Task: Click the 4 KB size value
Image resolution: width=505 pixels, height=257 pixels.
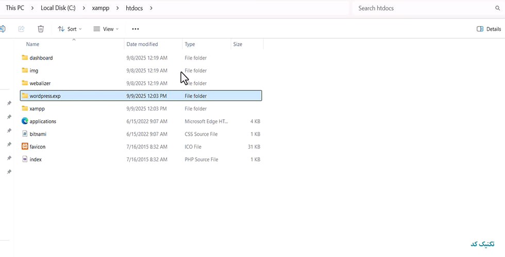Action: (256, 121)
